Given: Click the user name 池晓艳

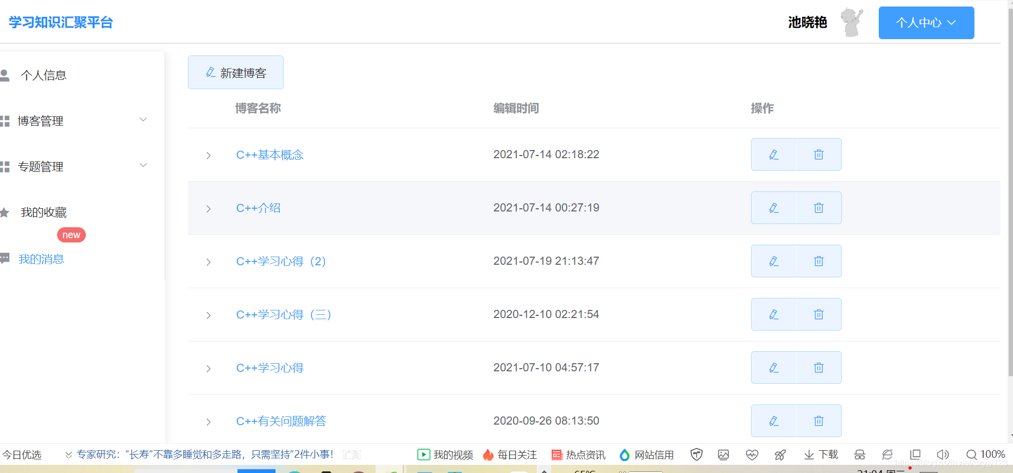Looking at the screenshot, I should tap(808, 22).
